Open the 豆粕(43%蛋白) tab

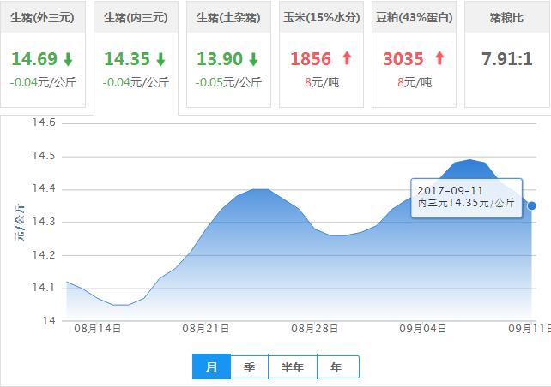click(415, 17)
